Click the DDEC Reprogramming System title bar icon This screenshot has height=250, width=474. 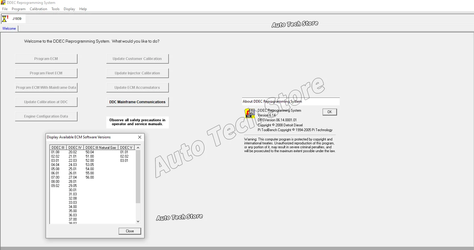click(x=3, y=3)
